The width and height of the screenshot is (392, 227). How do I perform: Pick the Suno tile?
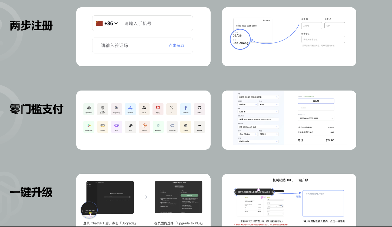[130, 127]
